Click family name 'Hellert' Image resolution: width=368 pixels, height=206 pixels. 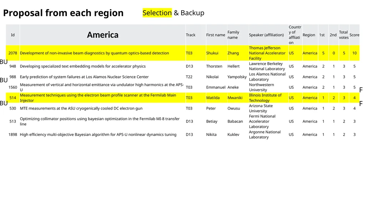[234, 66]
